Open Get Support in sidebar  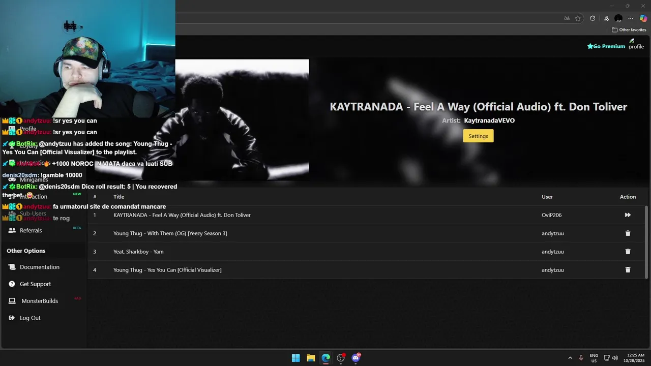point(35,284)
